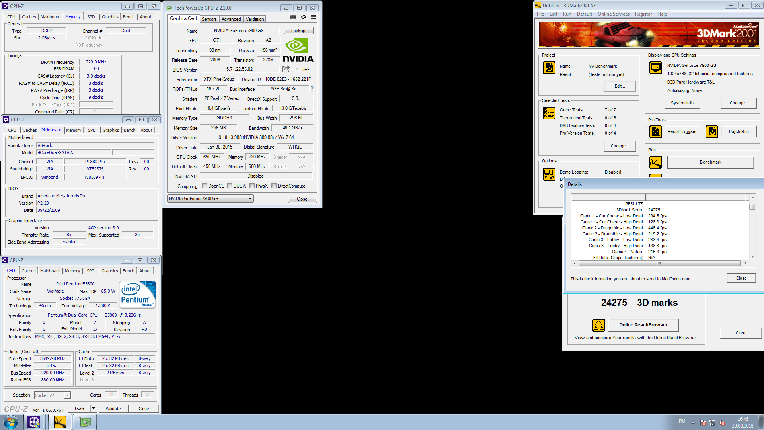Open the Graphics tab in middle CPU-Z window
Viewport: 764px width, 430px height.
point(111,130)
